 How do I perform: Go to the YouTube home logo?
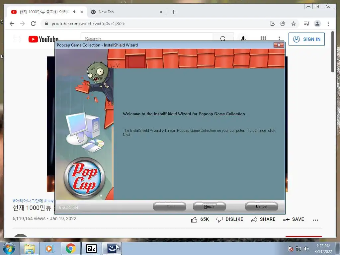pyautogui.click(x=43, y=39)
